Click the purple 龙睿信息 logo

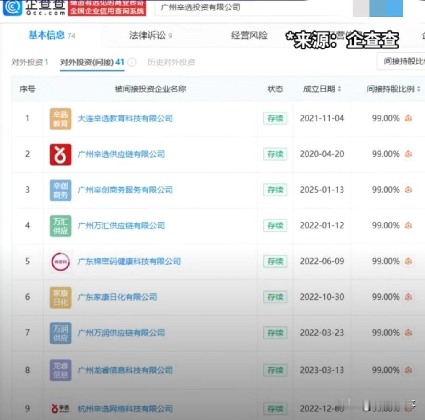point(60,370)
